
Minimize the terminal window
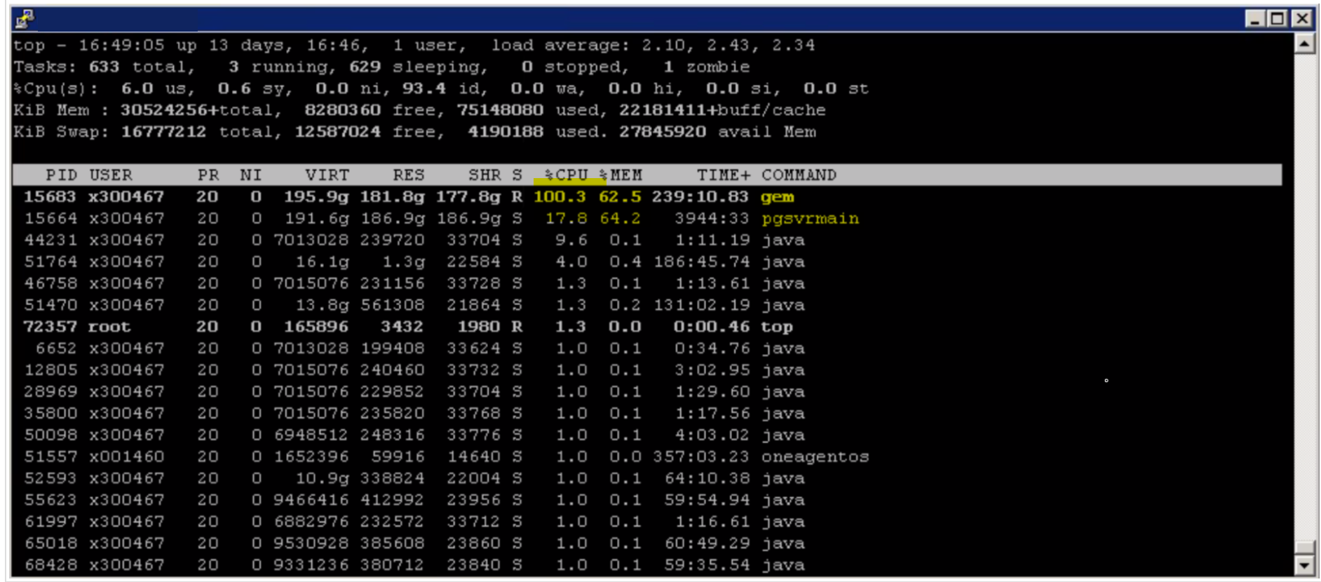tap(1254, 19)
